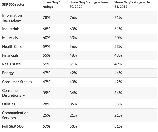The height and width of the screenshot is (132, 158).
Task: Click the Materials sector name
Action: (10, 38)
